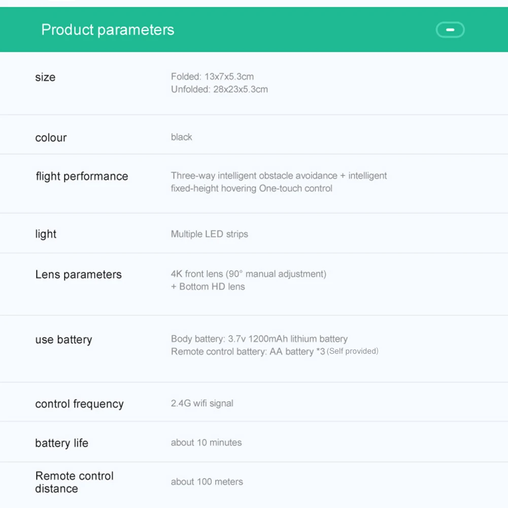Screen dimensions: 508x508
Task: Click the about 10 minutes battery life value
Action: (206, 443)
